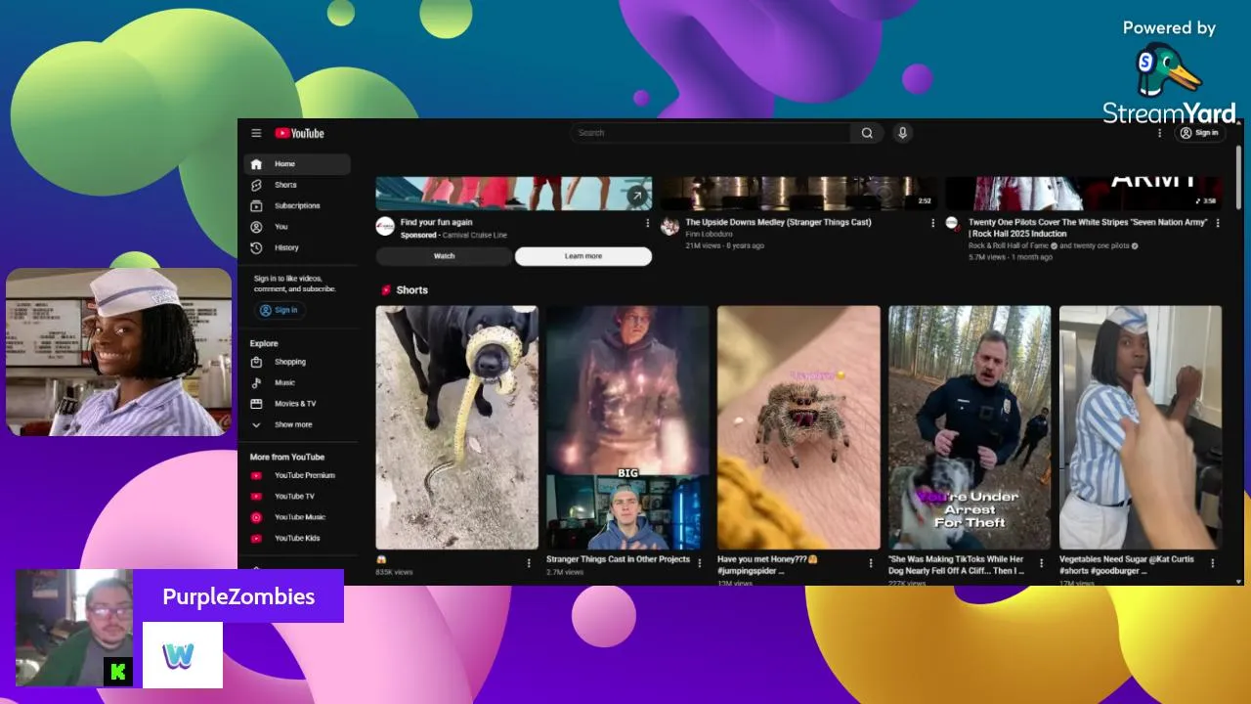This screenshot has width=1251, height=704.
Task: Open the YouTube hamburger guide menu
Action: point(256,133)
